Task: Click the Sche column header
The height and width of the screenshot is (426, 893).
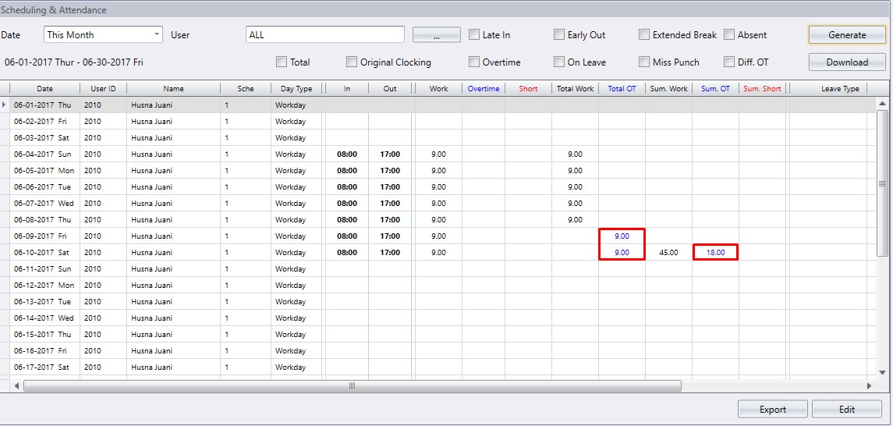Action: click(x=246, y=89)
